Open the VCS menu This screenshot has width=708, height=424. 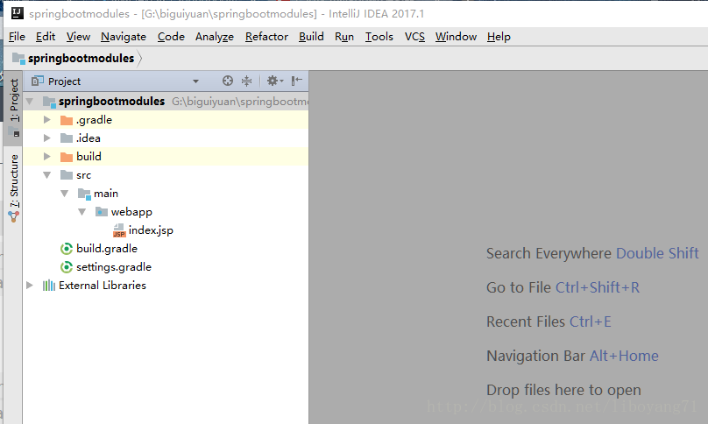414,37
